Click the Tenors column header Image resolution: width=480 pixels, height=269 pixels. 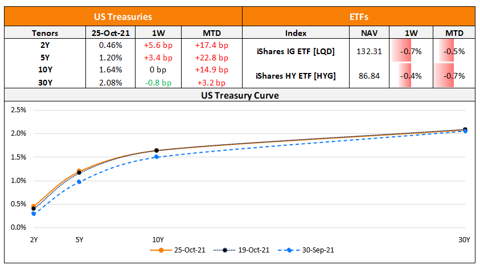click(x=45, y=33)
